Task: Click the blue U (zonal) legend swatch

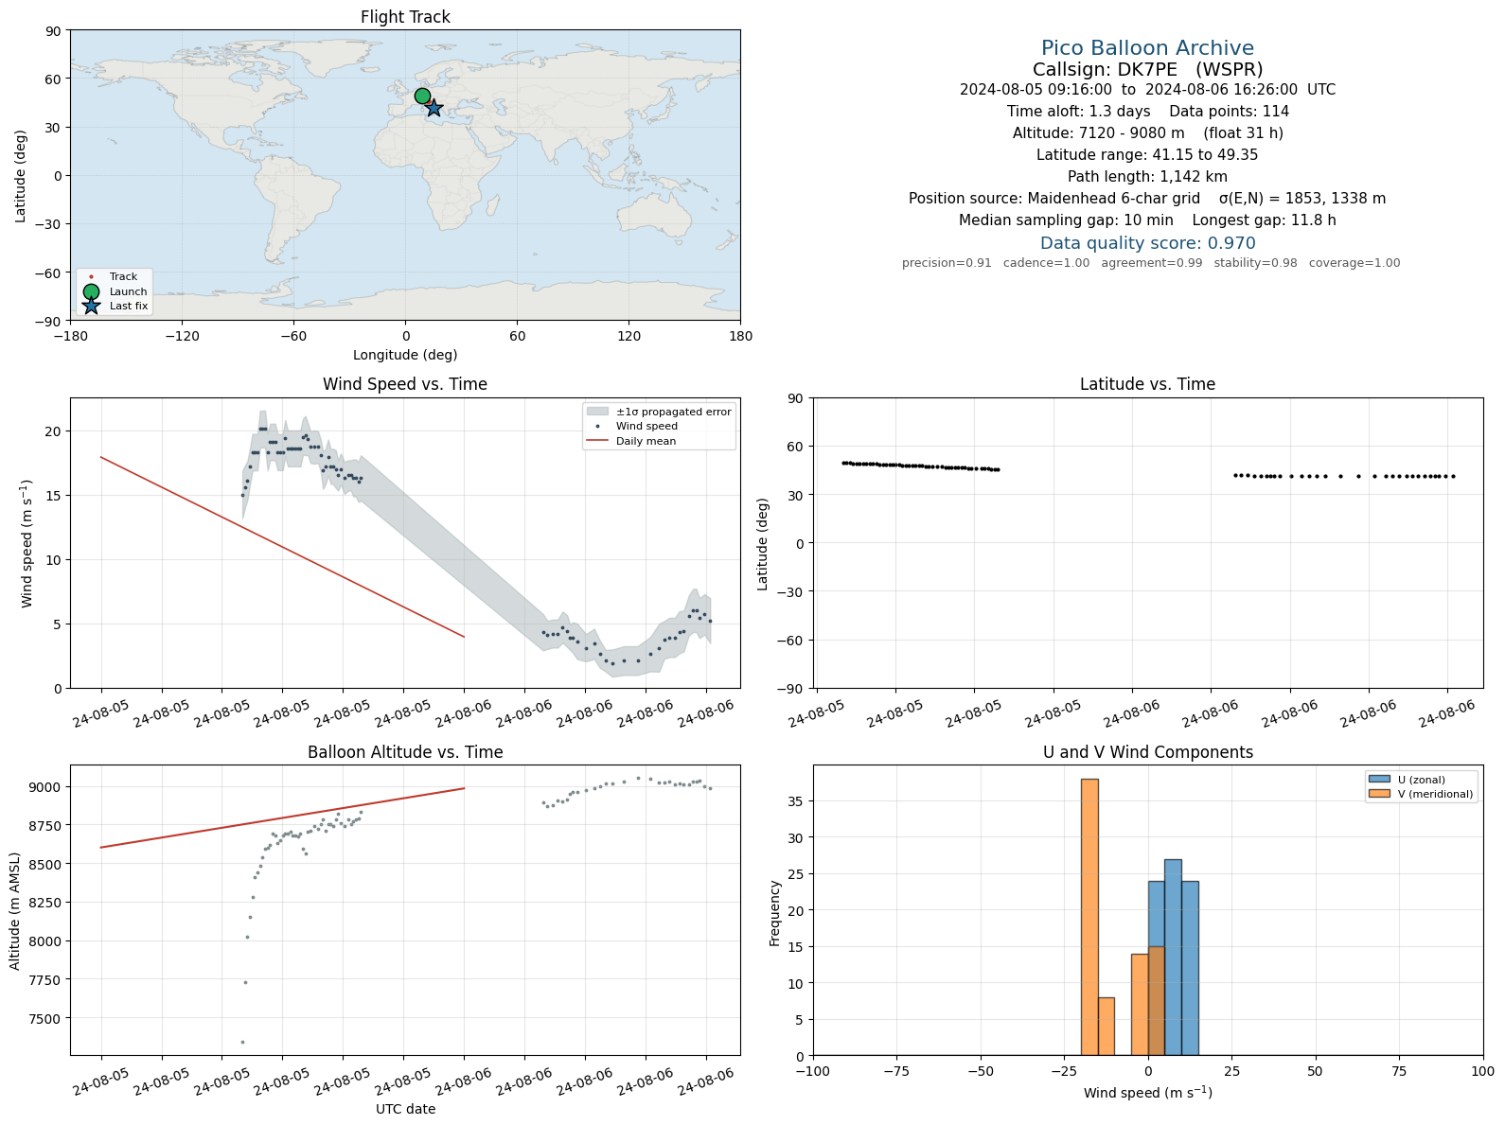Action: (x=1379, y=780)
